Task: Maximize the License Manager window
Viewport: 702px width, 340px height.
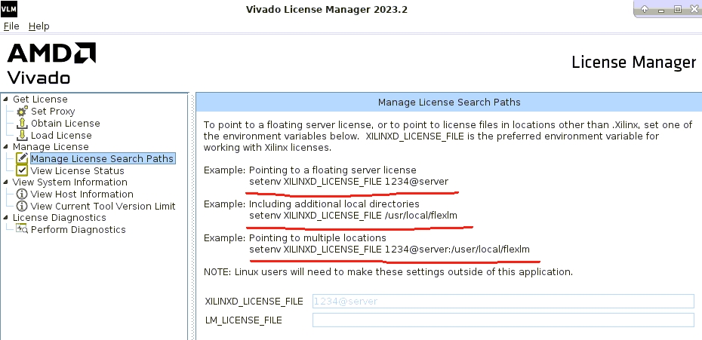Action: [678, 9]
